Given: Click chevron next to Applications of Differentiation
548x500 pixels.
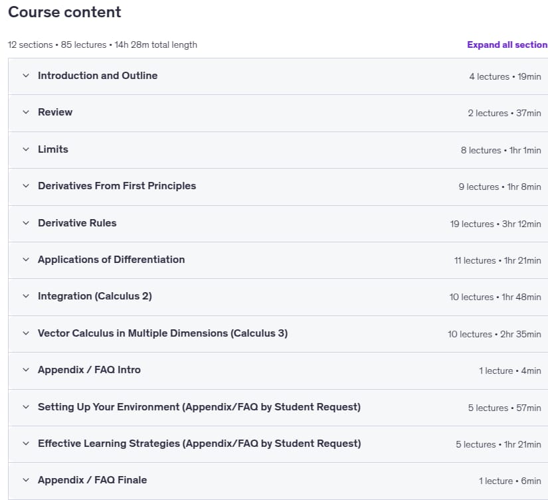Looking at the screenshot, I should [x=26, y=260].
